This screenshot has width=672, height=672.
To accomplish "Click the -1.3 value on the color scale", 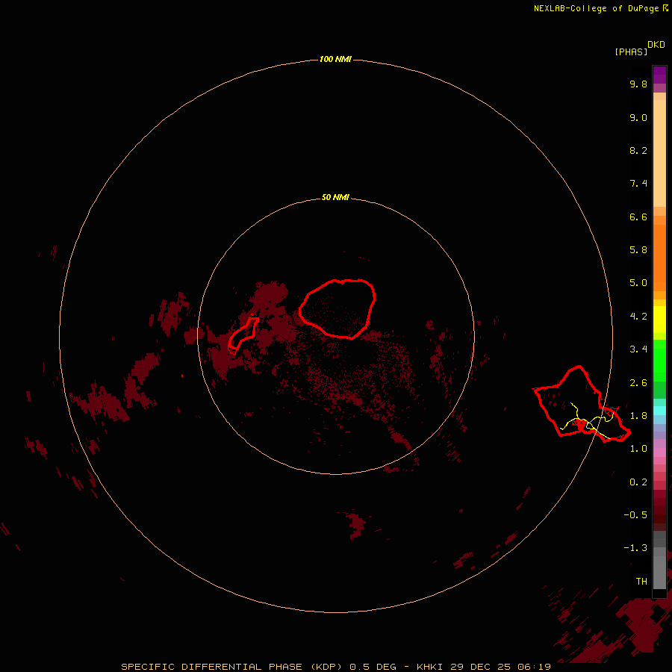I will click(x=635, y=548).
